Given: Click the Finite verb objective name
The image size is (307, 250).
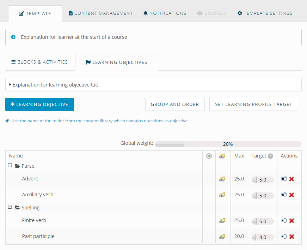Looking at the screenshot, I should (x=34, y=220).
